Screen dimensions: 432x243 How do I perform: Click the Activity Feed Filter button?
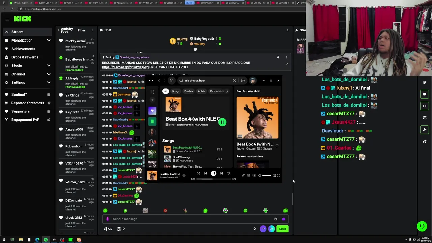pos(81,30)
